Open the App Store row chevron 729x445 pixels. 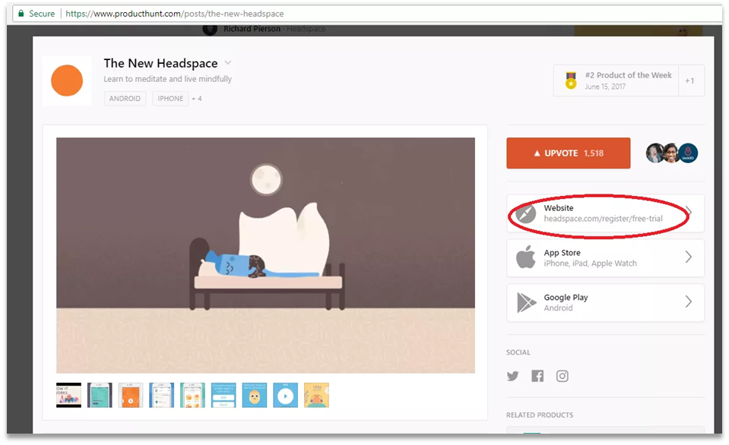tap(689, 257)
